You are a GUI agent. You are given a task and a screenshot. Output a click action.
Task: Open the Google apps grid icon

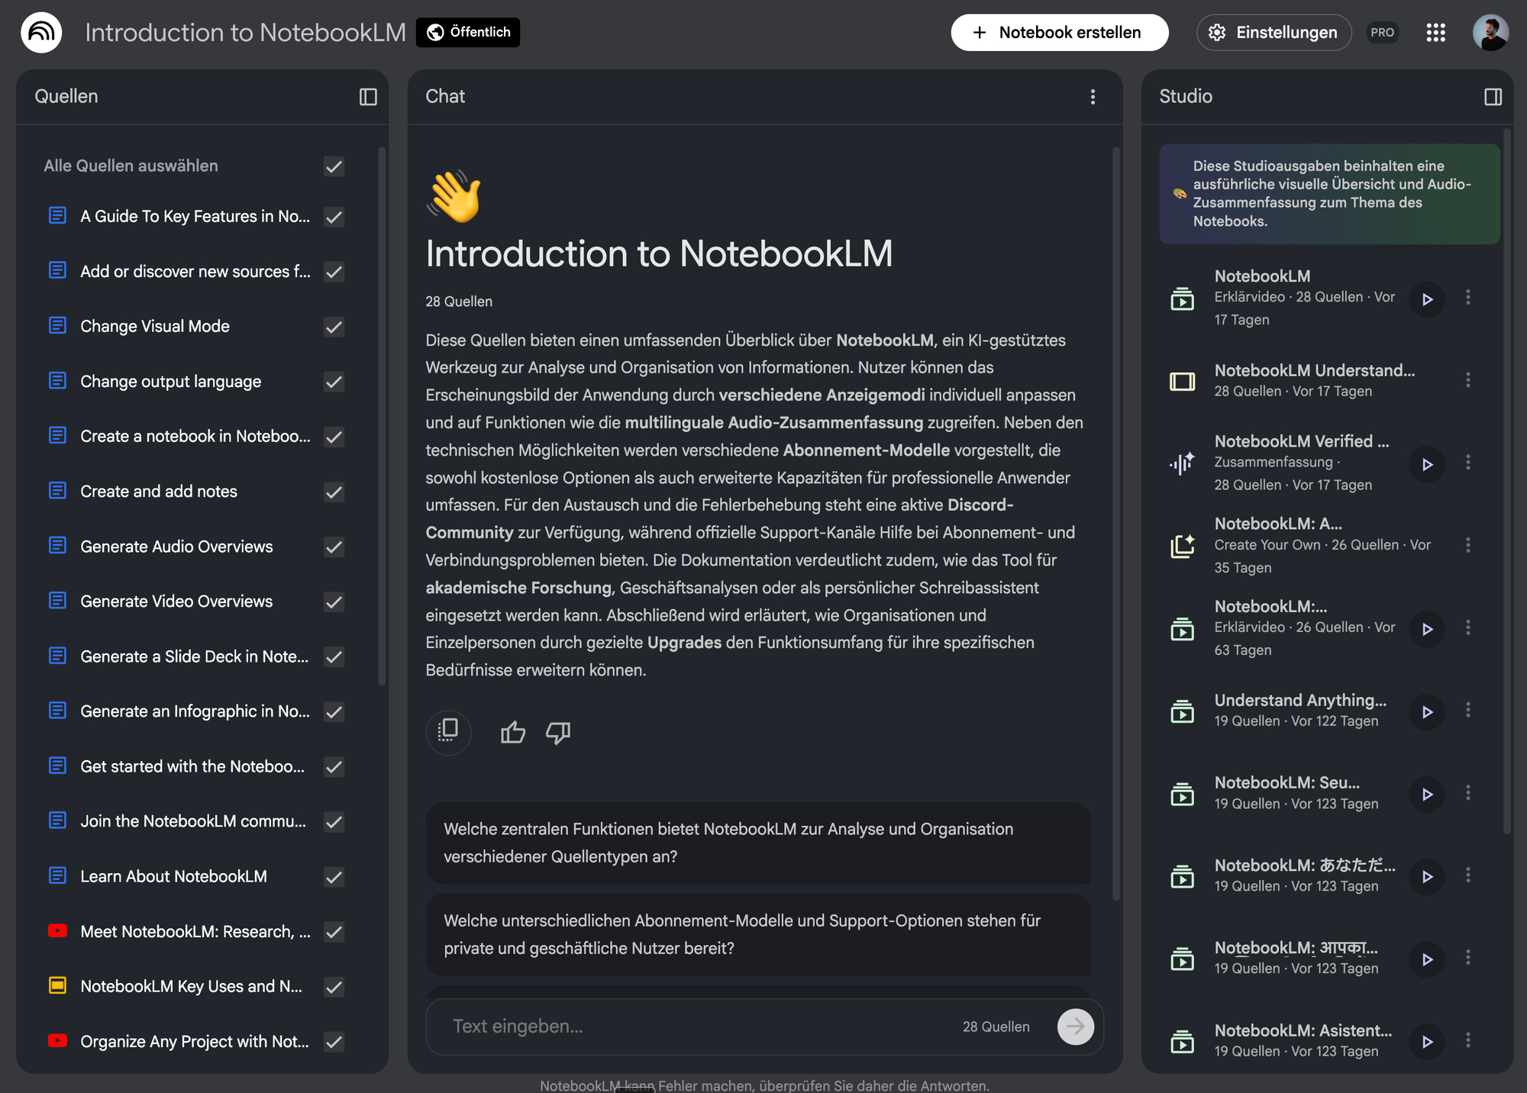click(1435, 33)
